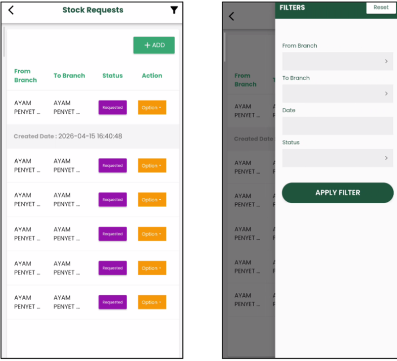Click the chevron arrow in the From Branch filter

[x=386, y=61]
